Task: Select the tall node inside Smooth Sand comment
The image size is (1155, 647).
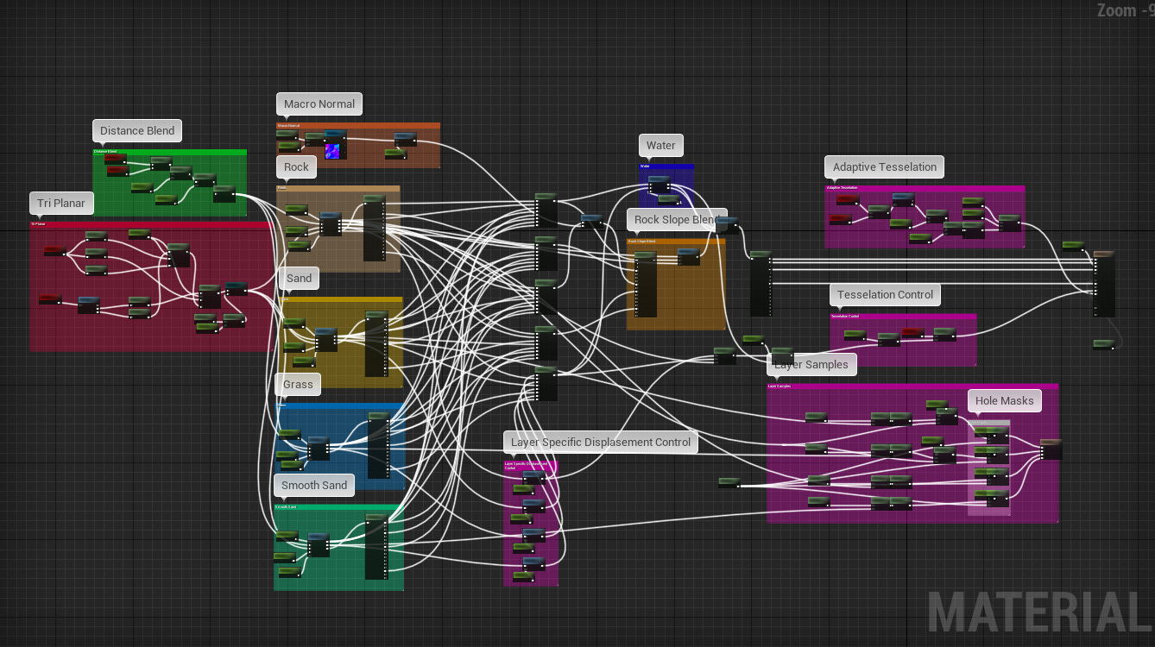Action: [x=376, y=546]
